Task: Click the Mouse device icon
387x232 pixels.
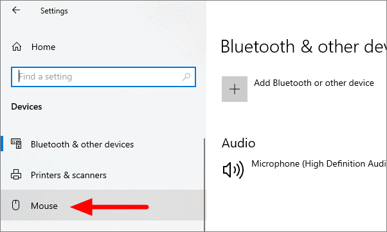Action: coord(16,205)
